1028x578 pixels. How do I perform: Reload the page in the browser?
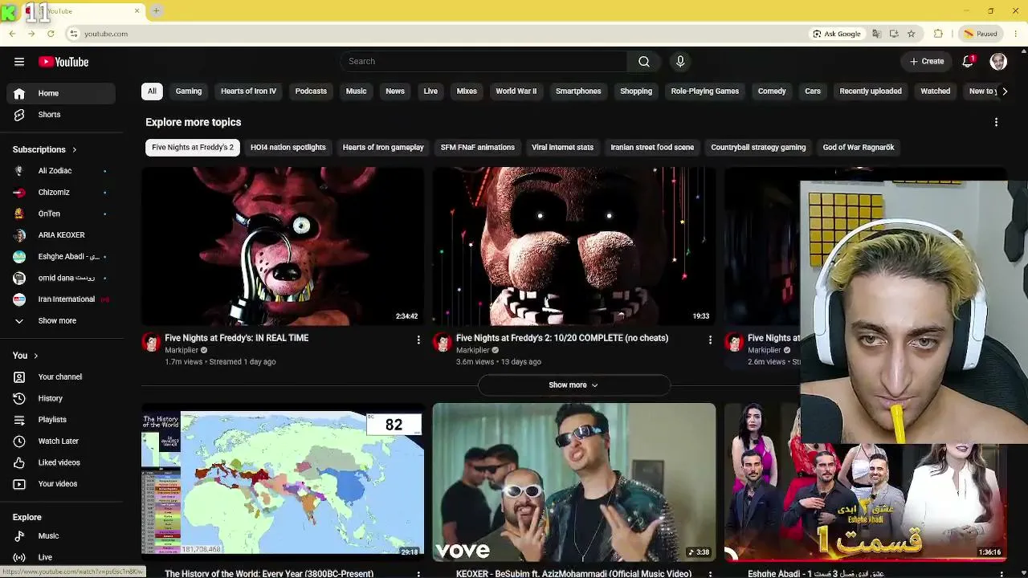coord(51,34)
